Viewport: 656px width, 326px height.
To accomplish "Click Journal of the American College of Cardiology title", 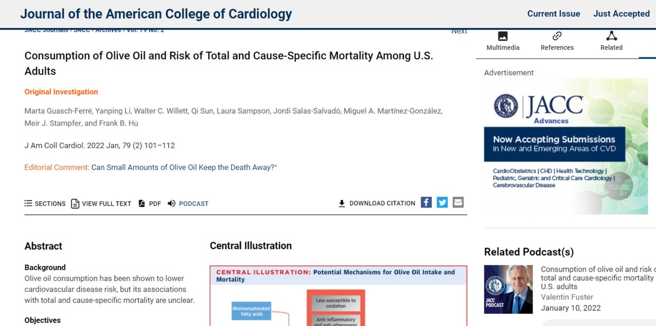I will click(x=156, y=14).
